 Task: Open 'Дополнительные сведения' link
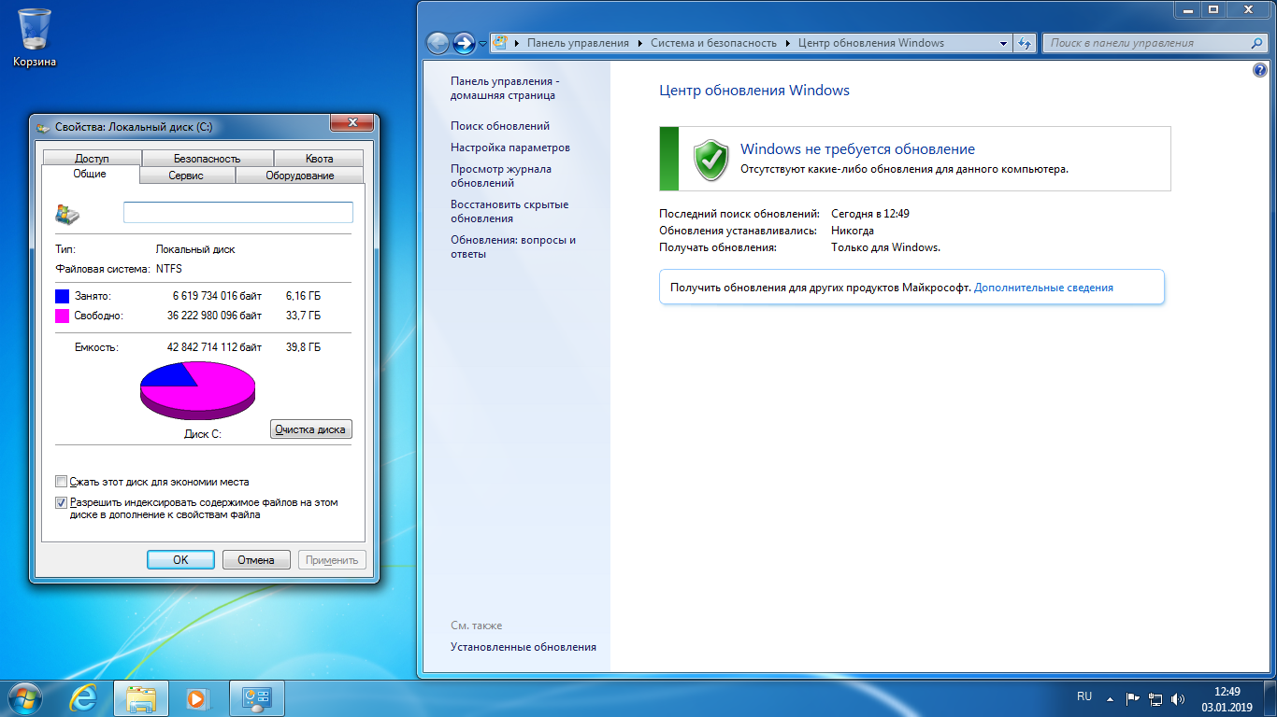pos(1043,288)
